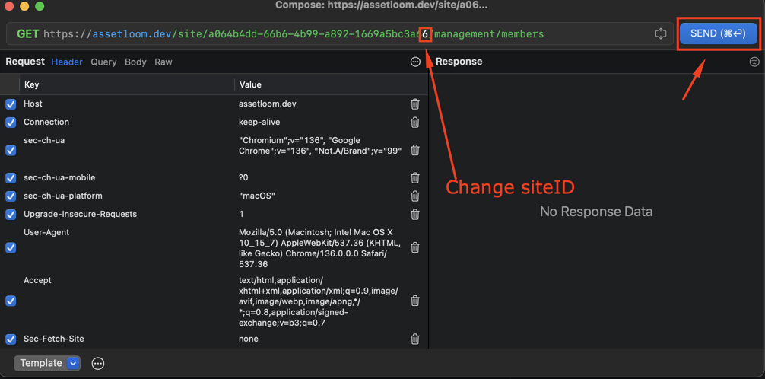Click the Value column header
The height and width of the screenshot is (379, 765).
(x=250, y=84)
